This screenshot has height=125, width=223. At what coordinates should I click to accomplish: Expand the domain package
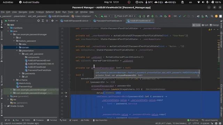coord(17,47)
